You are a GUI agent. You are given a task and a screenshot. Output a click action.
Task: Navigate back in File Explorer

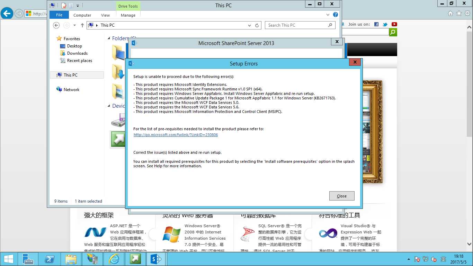56,25
